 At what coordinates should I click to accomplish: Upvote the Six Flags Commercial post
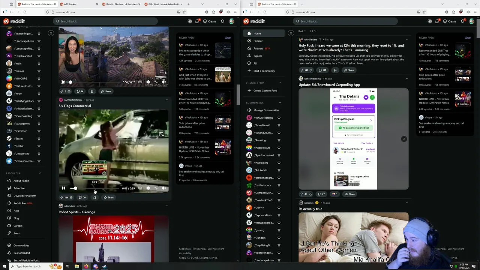click(x=61, y=197)
